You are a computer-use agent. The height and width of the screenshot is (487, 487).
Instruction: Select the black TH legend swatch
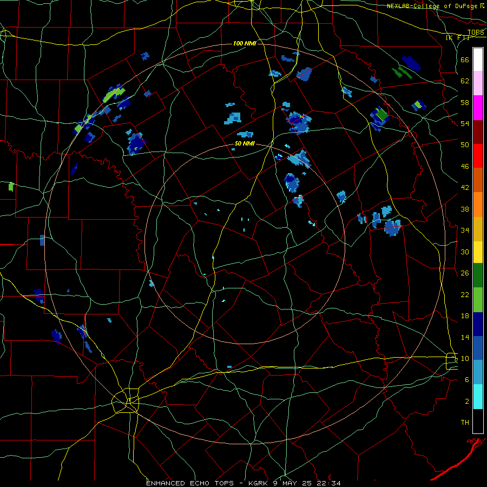478,421
